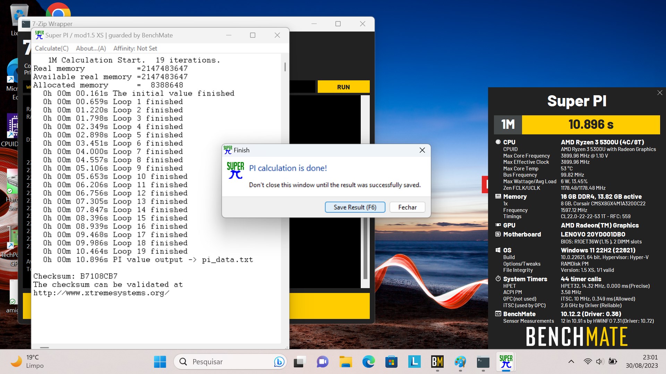
Task: Click the Memory section icon in BenchMate panel
Action: click(x=498, y=196)
